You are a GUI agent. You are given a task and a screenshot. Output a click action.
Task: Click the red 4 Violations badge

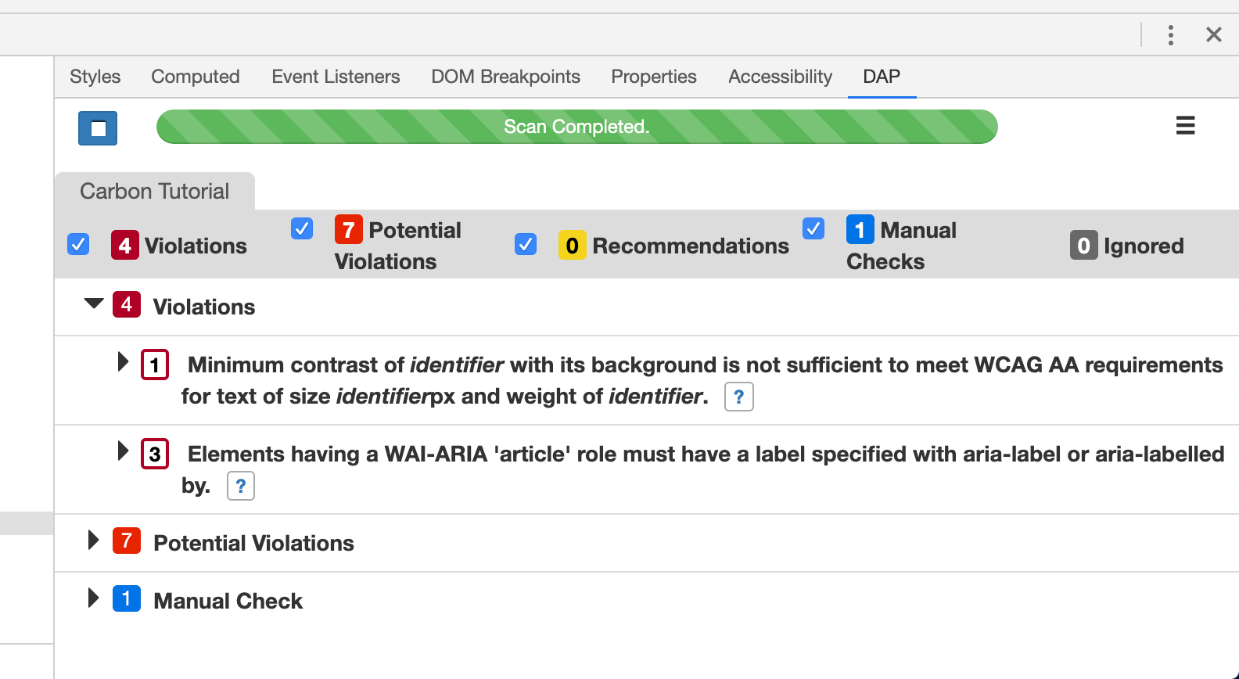tap(125, 245)
